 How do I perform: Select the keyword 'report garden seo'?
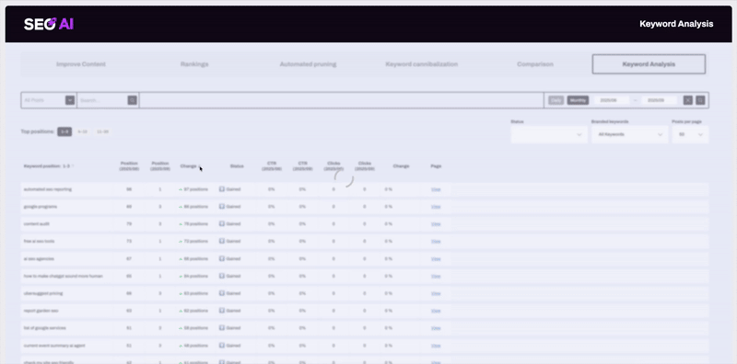pos(41,311)
